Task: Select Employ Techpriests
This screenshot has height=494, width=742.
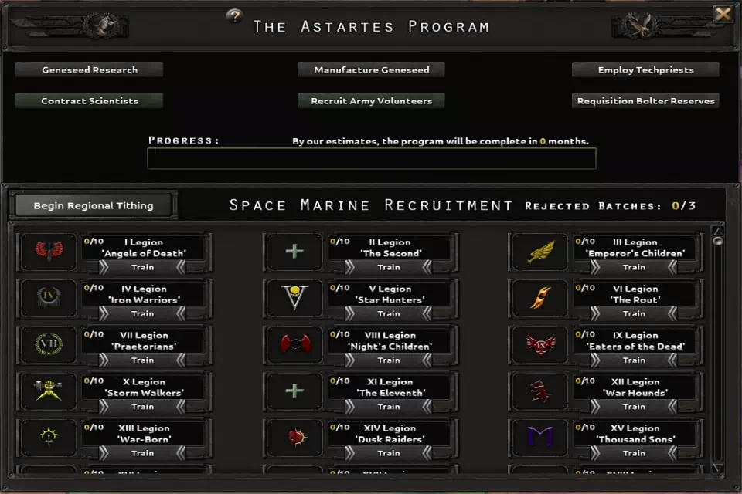Action: [x=645, y=69]
